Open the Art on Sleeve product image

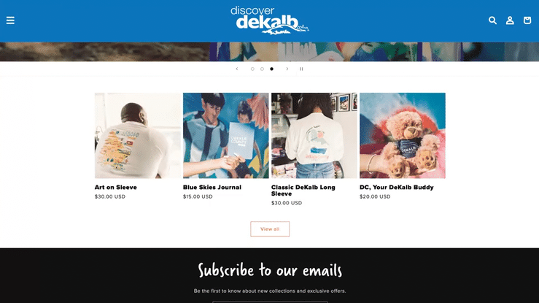(138, 136)
